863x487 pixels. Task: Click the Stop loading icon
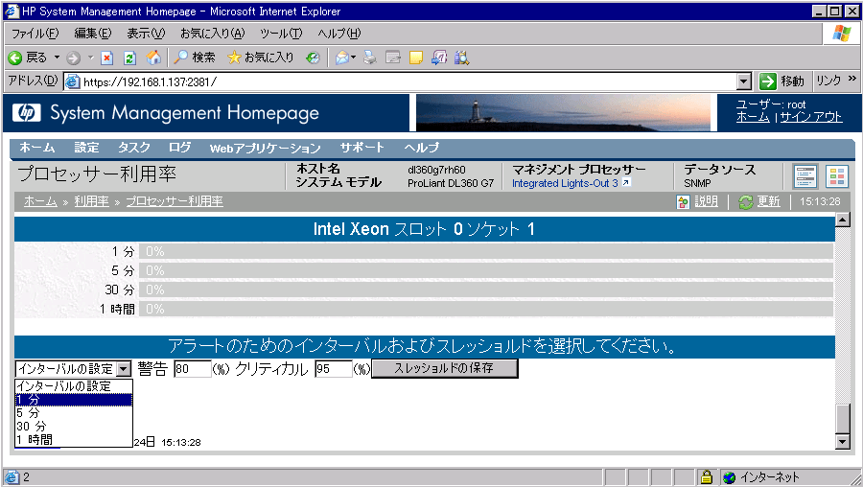(x=106, y=58)
